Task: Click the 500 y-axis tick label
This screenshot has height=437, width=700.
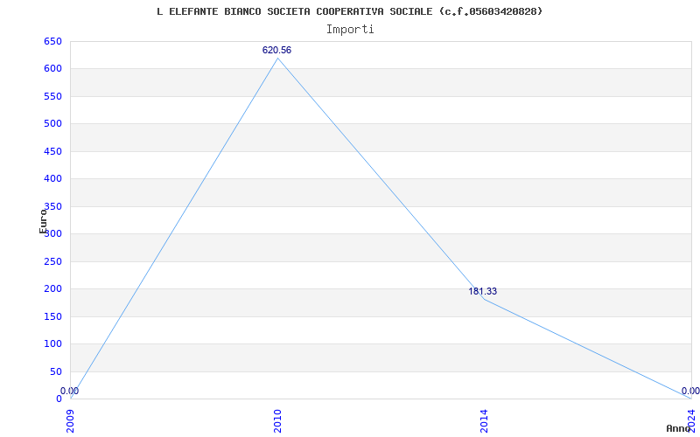Action: (x=52, y=123)
